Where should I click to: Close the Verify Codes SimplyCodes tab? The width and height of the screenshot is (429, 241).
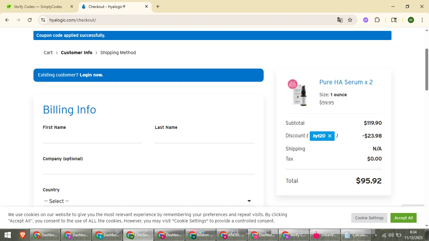click(72, 6)
